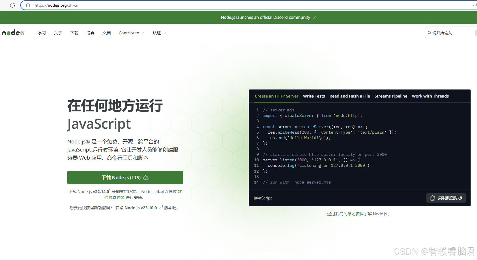The image size is (477, 260).
Task: Open the 学习资料 link
Action: point(355,214)
